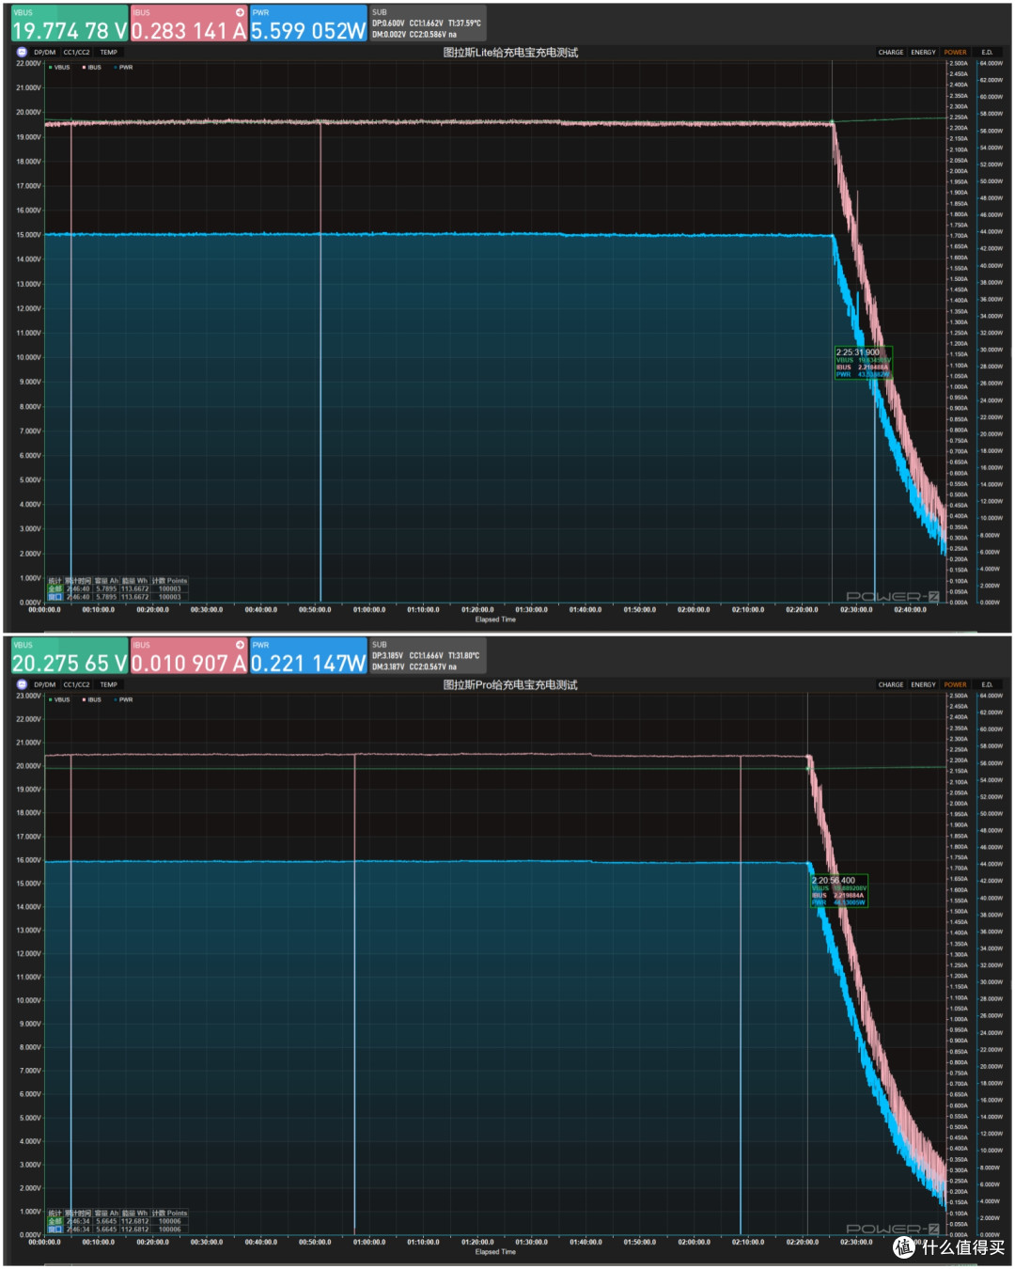Click the arrow icon in the top IBUS panel
The image size is (1015, 1269).
pos(240,12)
